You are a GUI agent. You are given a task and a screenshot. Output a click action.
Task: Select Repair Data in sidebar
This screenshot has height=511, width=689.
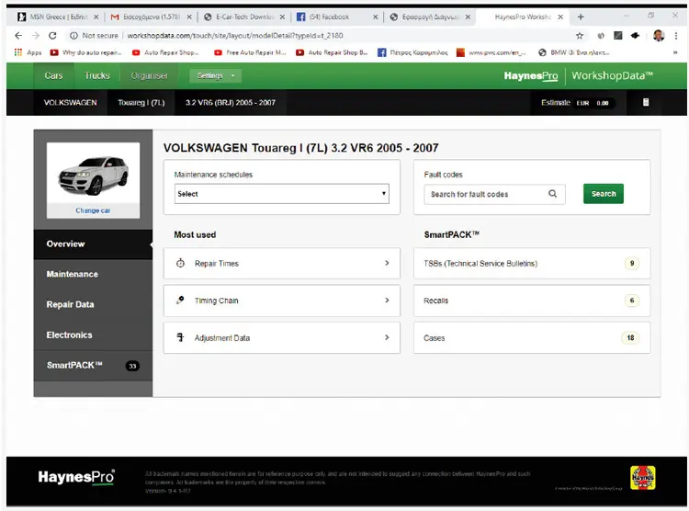point(93,304)
